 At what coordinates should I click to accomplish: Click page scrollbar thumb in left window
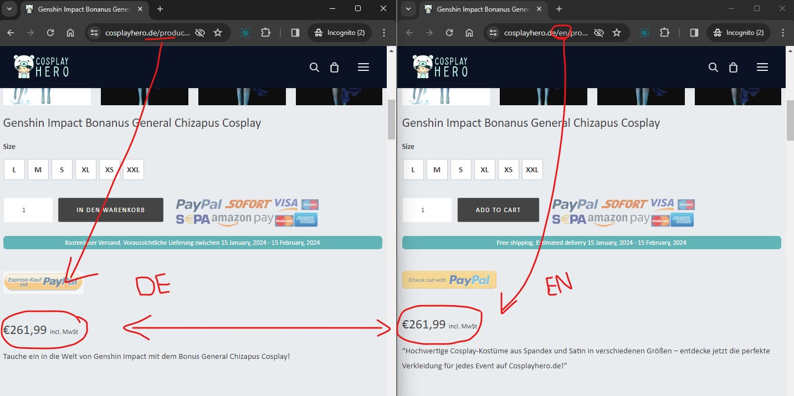point(391,119)
